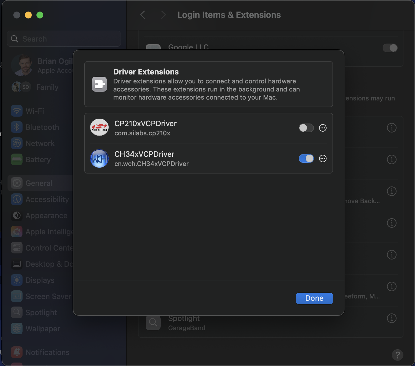Select Displays in the sidebar
The image size is (415, 366).
(x=40, y=280)
